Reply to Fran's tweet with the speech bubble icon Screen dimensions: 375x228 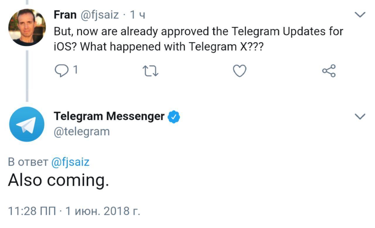tap(61, 71)
